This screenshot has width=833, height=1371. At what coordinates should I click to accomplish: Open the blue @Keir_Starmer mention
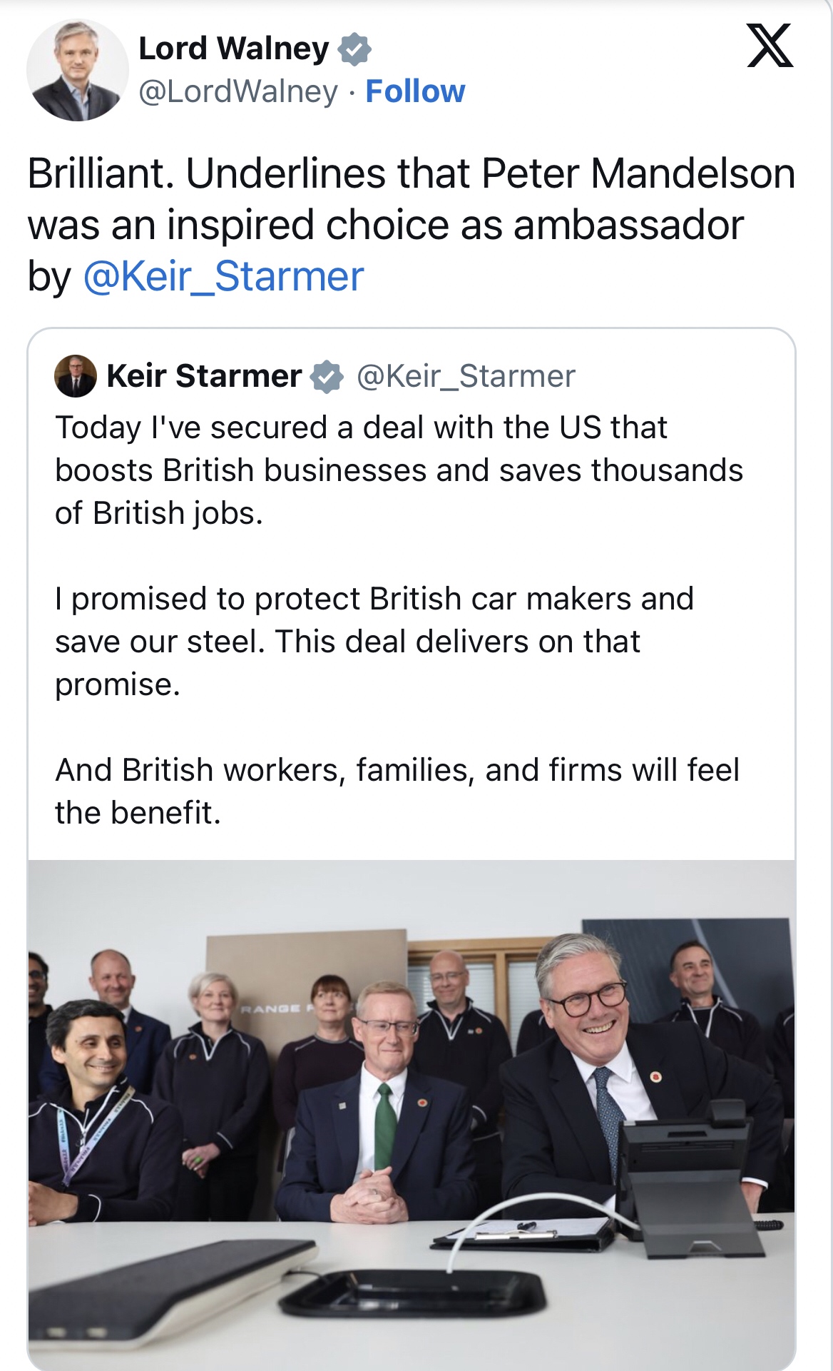click(x=223, y=276)
